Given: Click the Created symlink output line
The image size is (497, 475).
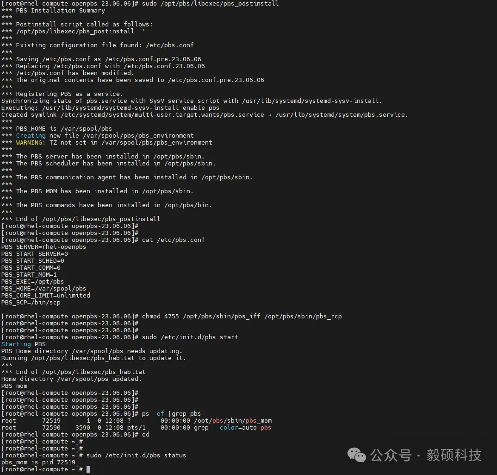Looking at the screenshot, I should pos(205,114).
